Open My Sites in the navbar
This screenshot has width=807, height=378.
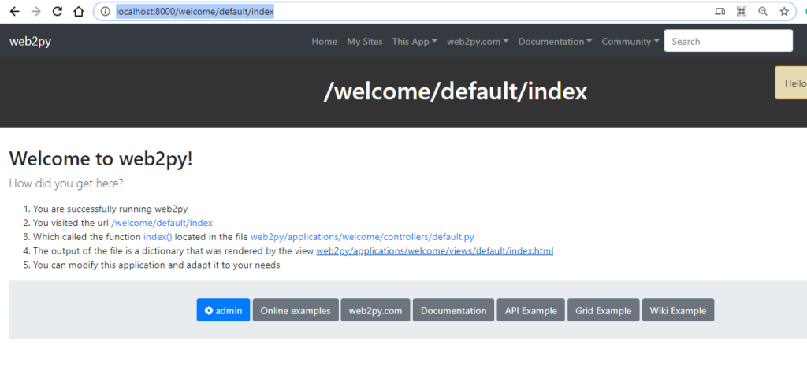pyautogui.click(x=365, y=42)
